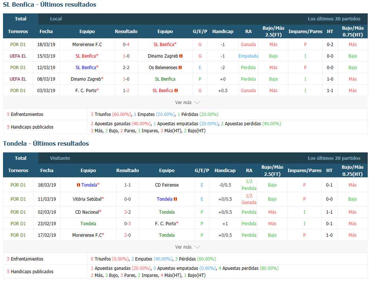This screenshot has height=281, width=370.
Task: Open CD Nacional team link
Action: point(87,212)
